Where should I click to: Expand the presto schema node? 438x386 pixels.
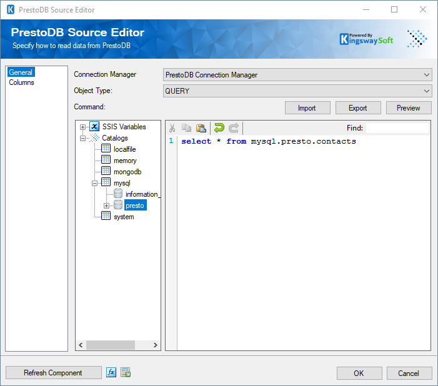(x=106, y=206)
